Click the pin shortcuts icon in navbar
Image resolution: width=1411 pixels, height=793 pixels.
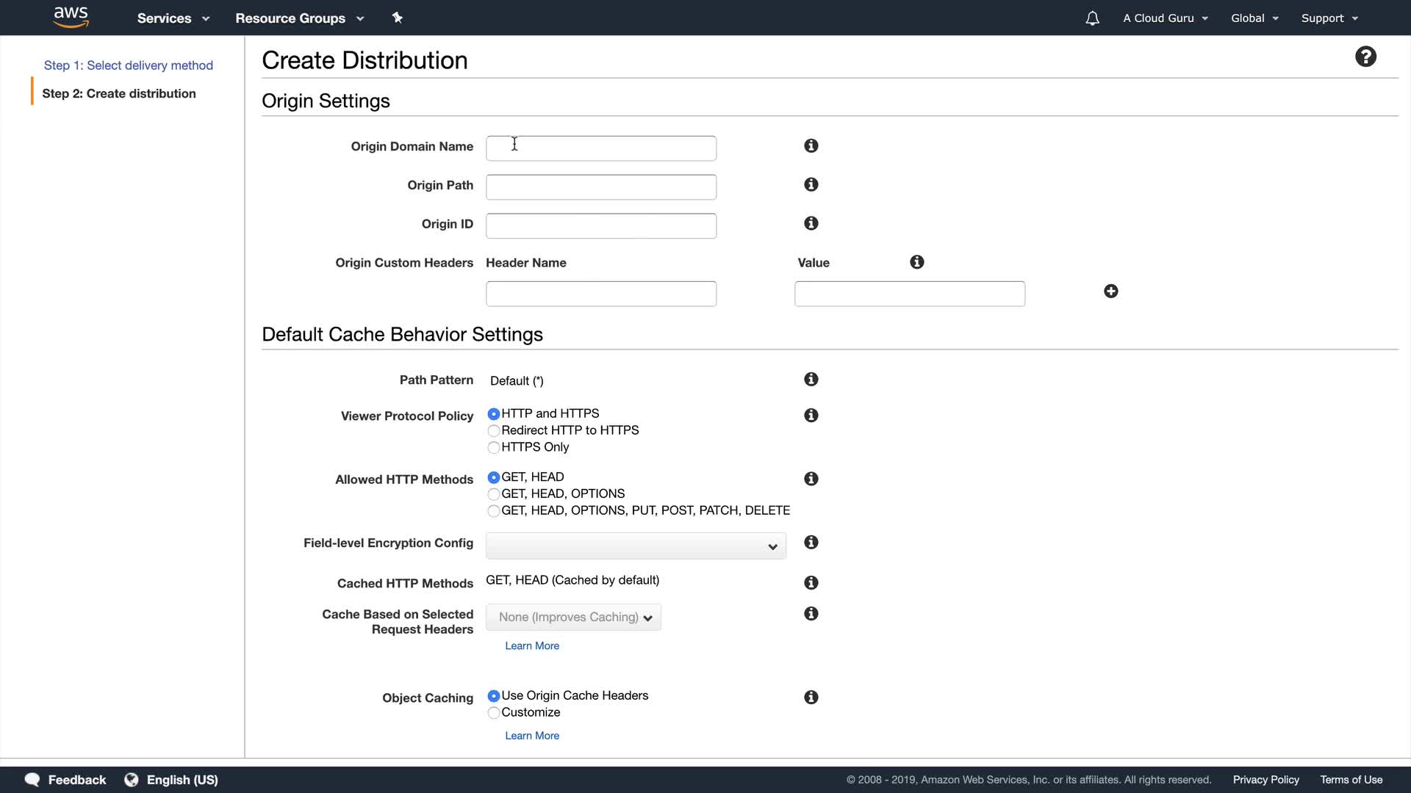point(398,18)
